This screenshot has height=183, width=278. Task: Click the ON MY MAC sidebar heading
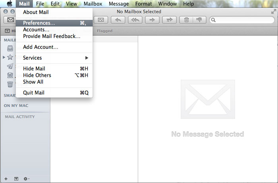coord(16,105)
